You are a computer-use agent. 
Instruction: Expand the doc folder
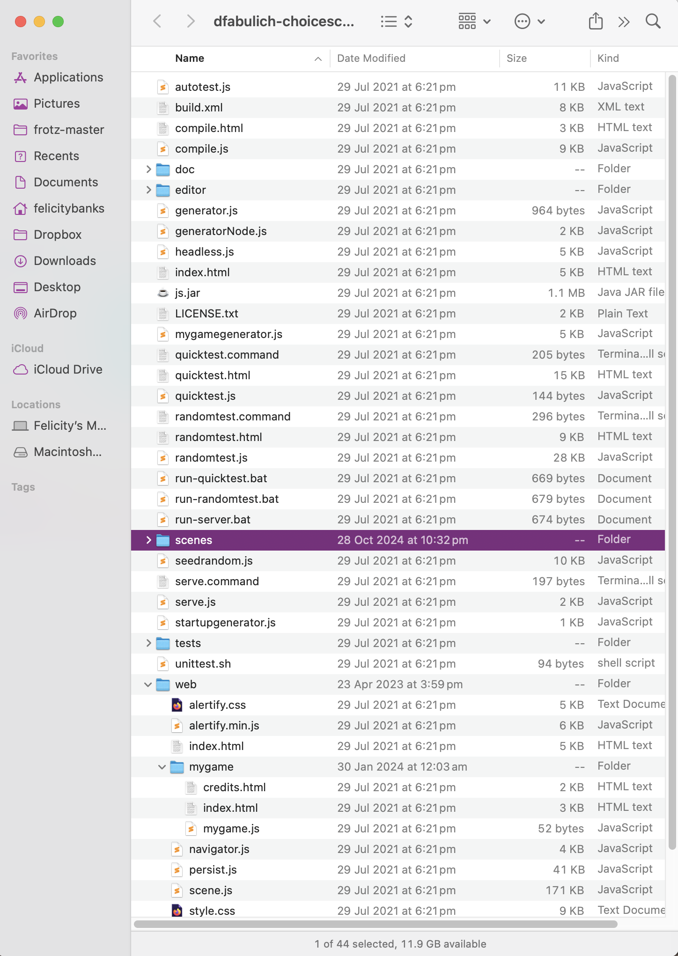(x=148, y=169)
